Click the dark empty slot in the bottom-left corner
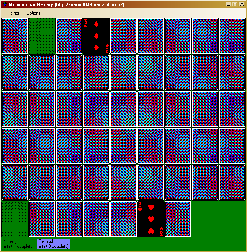This screenshot has width=247, height=252. (15, 219)
